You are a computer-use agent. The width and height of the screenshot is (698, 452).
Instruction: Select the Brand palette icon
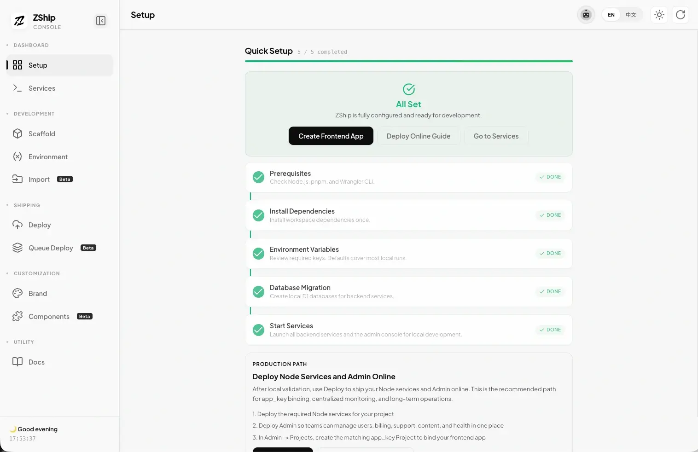[17, 293]
